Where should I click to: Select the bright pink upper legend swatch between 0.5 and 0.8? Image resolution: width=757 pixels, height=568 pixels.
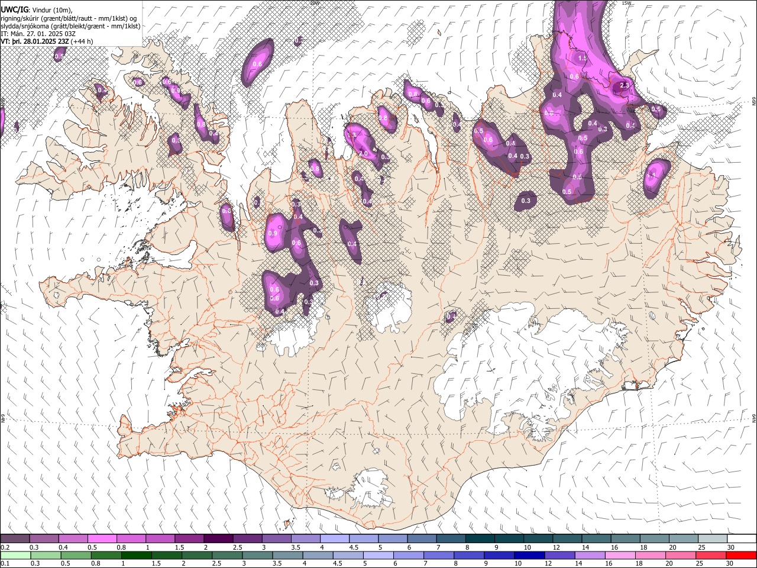[102, 538]
